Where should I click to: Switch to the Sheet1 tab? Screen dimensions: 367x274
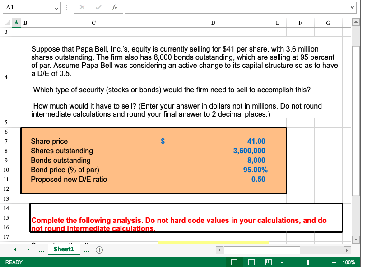coord(64,249)
